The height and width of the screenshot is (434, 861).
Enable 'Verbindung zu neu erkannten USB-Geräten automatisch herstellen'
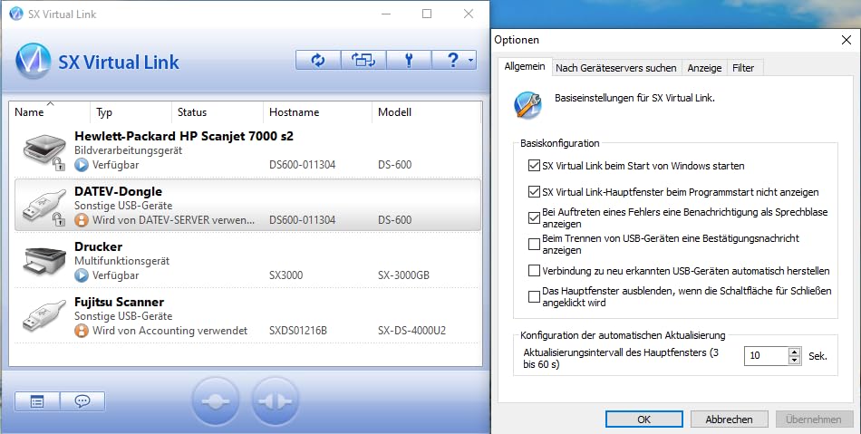click(533, 270)
